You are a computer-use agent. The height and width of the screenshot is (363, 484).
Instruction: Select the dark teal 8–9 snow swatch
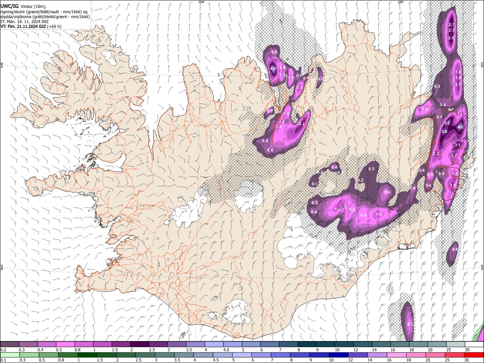307,344
